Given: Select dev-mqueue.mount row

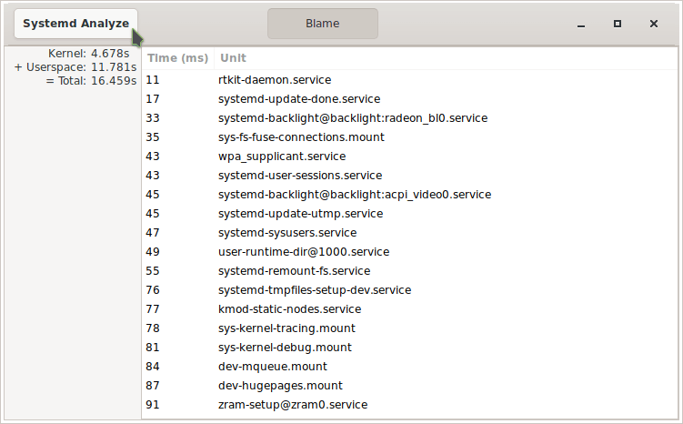Looking at the screenshot, I should point(409,367).
